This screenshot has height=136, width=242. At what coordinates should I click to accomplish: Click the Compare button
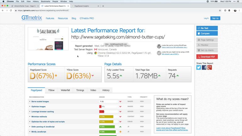pos(207,33)
